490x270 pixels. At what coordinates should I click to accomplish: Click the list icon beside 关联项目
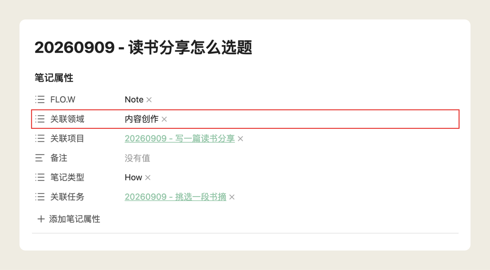[40, 138]
